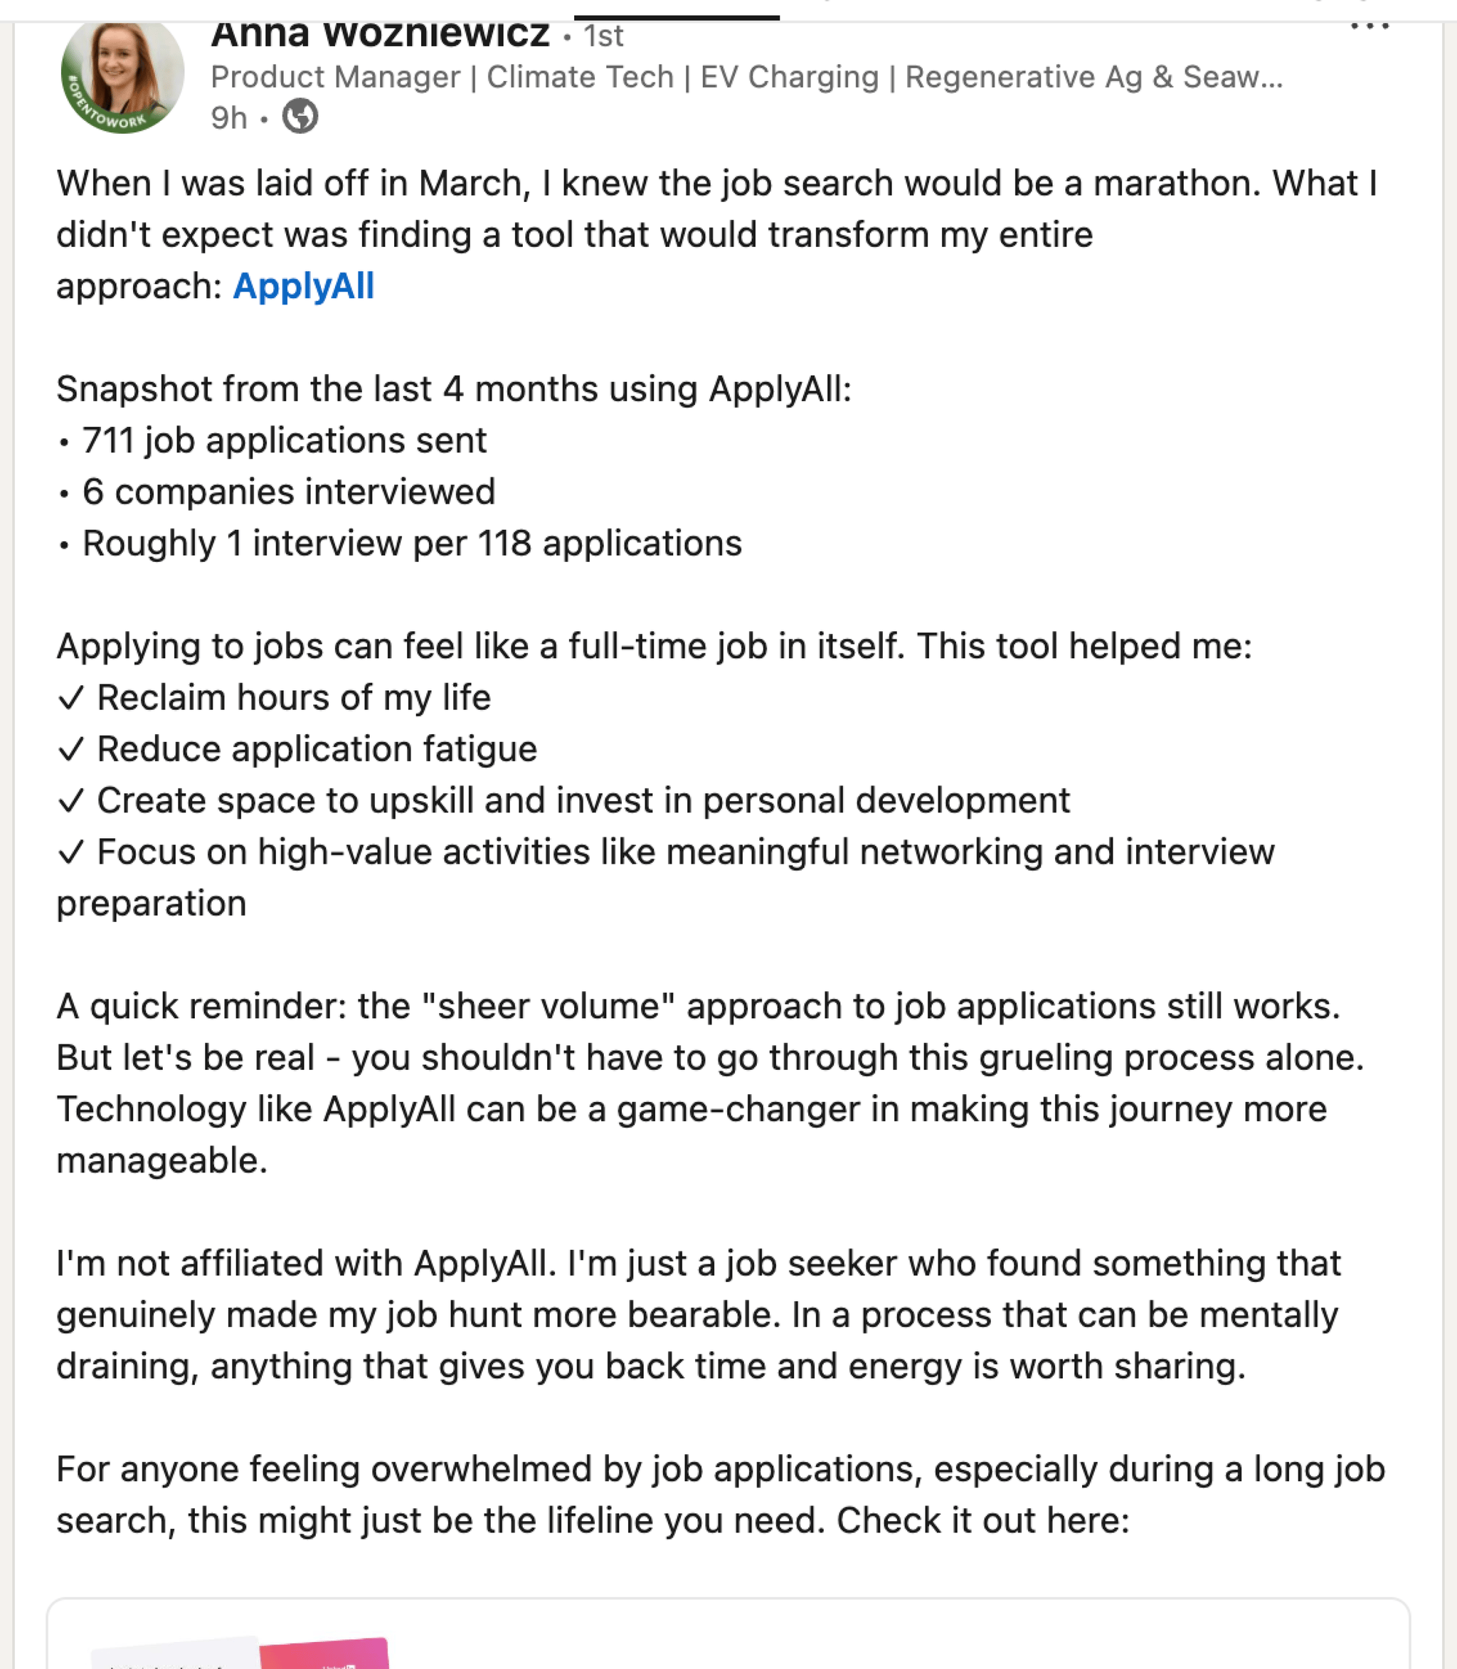Click the blue ApplyAll mention link
The image size is (1457, 1669).
coord(303,286)
